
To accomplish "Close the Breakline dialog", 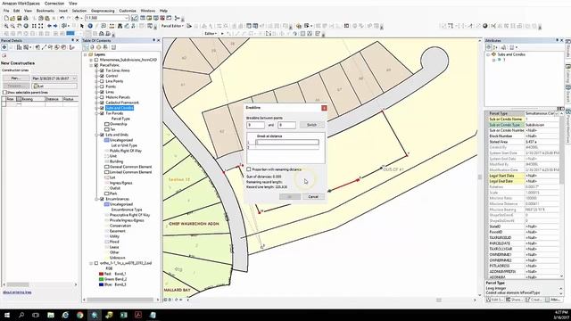I will pyautogui.click(x=324, y=108).
